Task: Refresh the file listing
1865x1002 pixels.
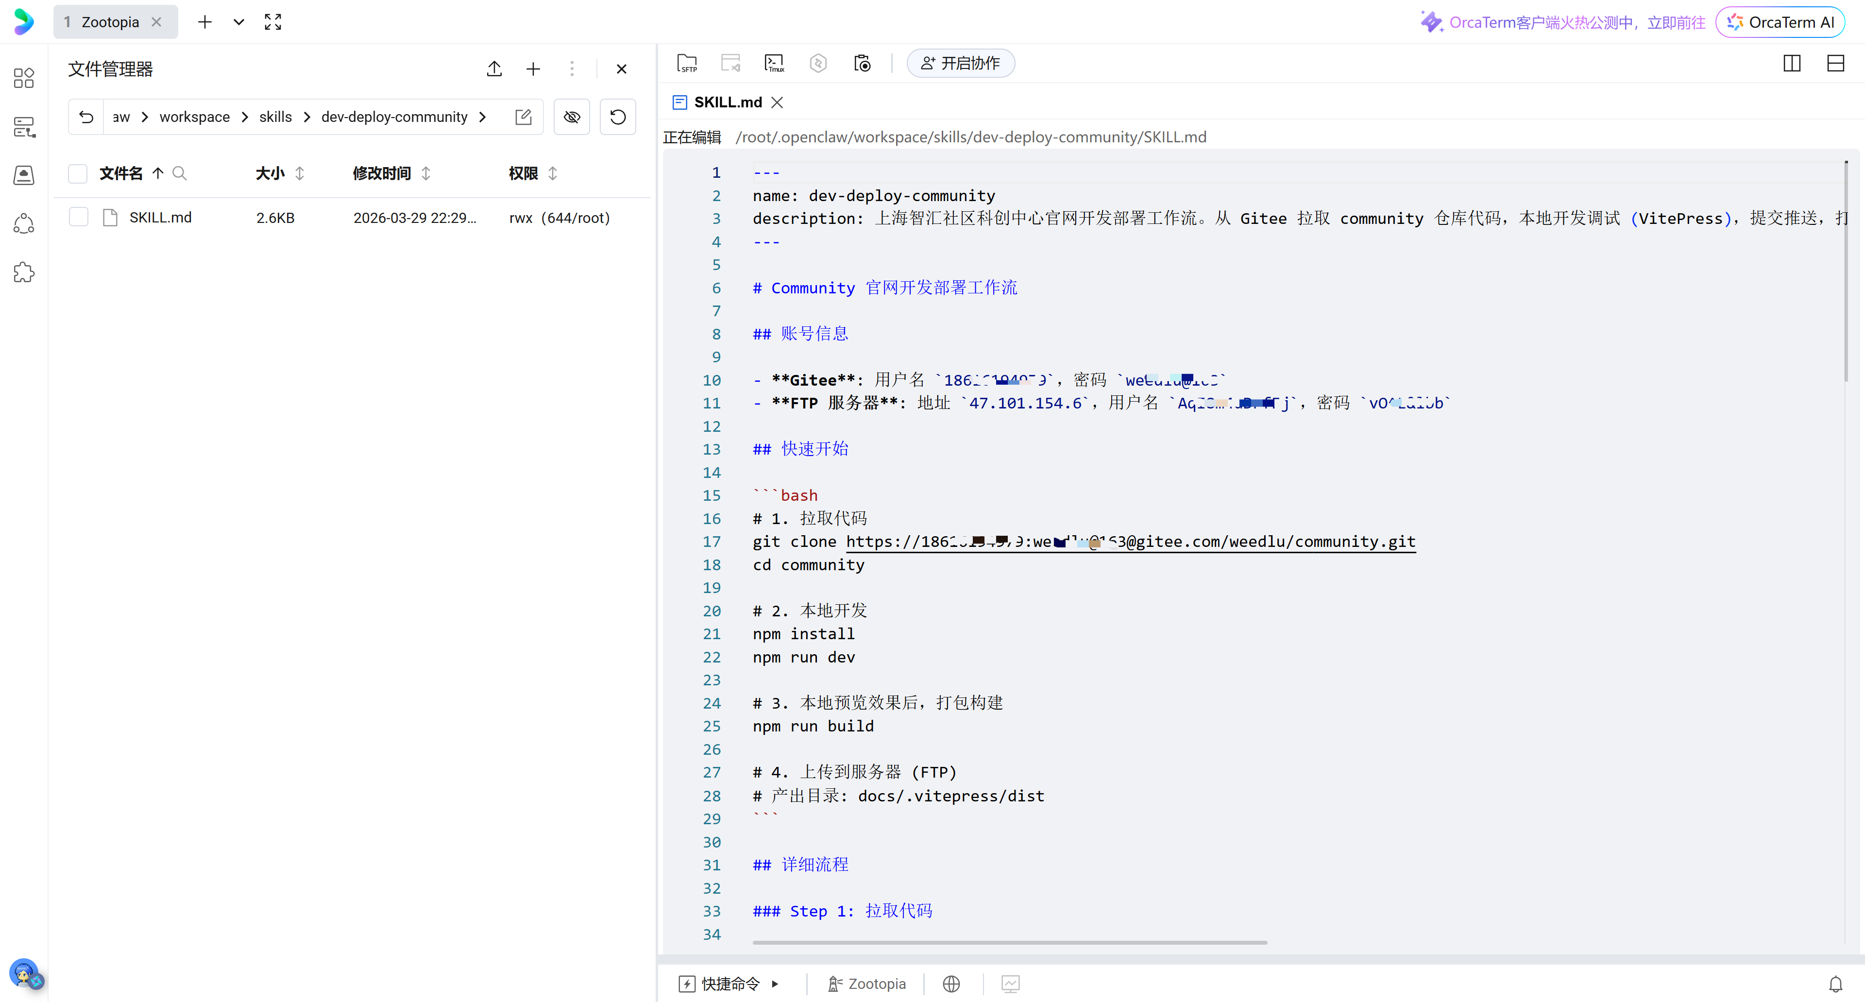Action: (x=618, y=117)
